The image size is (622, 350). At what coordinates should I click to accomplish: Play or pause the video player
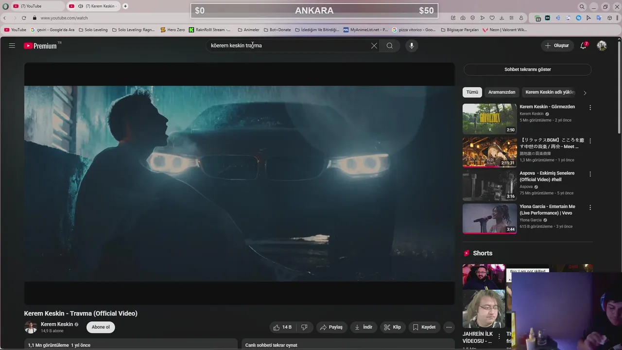tap(240, 183)
